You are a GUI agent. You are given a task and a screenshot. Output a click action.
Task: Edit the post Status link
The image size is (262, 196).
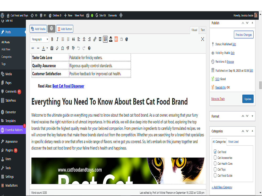point(234,44)
